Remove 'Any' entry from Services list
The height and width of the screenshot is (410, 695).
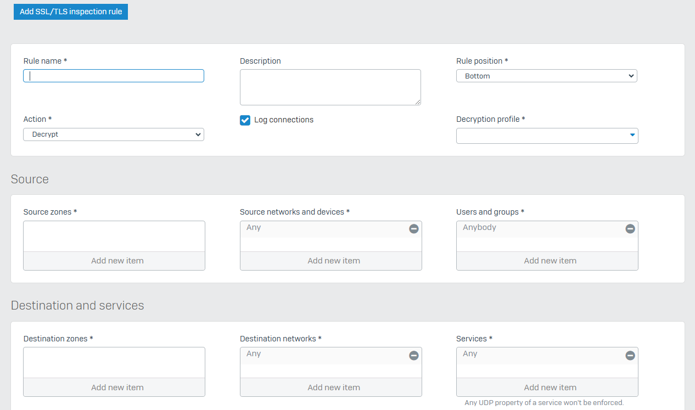(630, 356)
